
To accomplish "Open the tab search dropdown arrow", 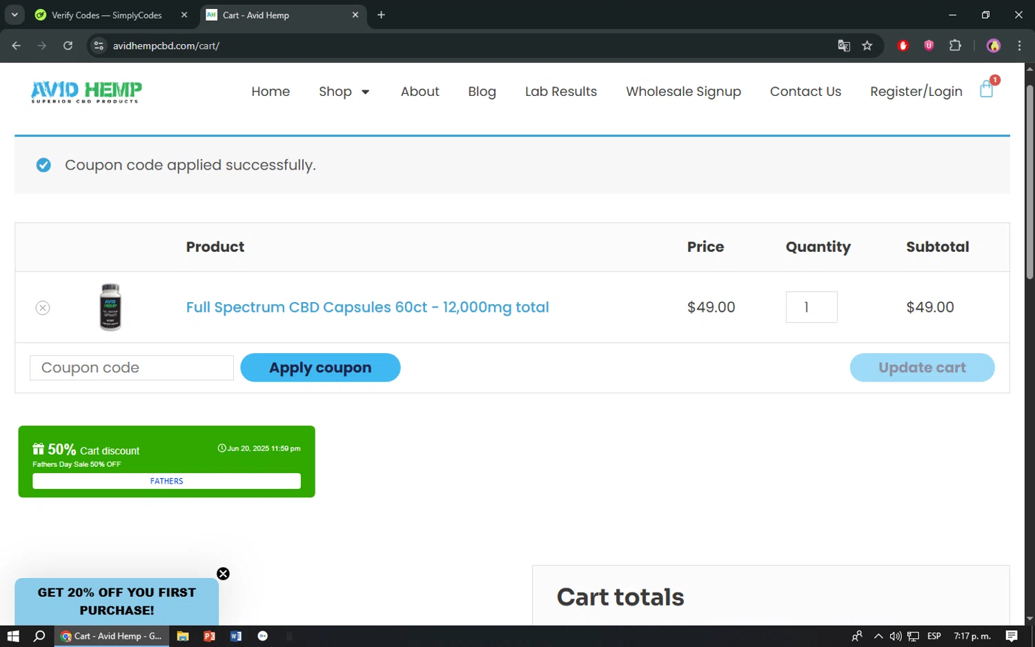I will [x=14, y=14].
